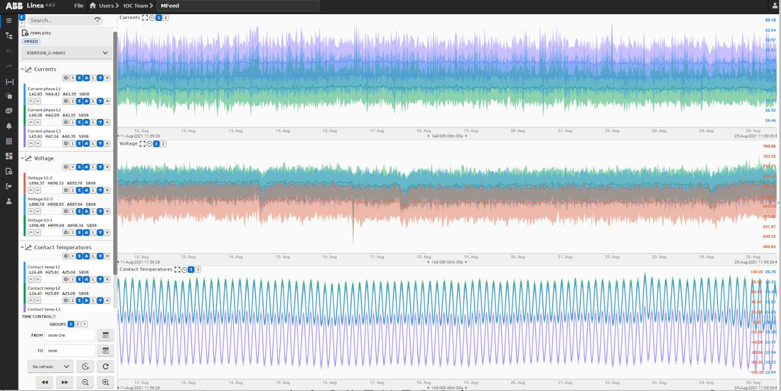Open the user profile sidebar icon
This screenshot has height=391, width=781.
pyautogui.click(x=9, y=201)
